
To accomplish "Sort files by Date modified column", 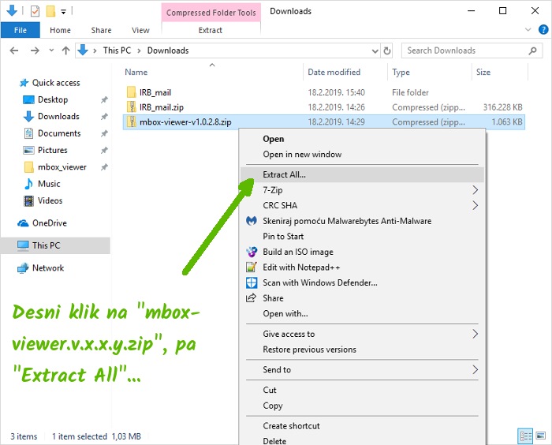I will (334, 72).
